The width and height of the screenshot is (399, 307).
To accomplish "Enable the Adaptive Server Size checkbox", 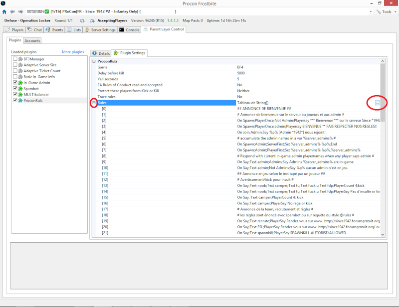I will click(x=15, y=65).
